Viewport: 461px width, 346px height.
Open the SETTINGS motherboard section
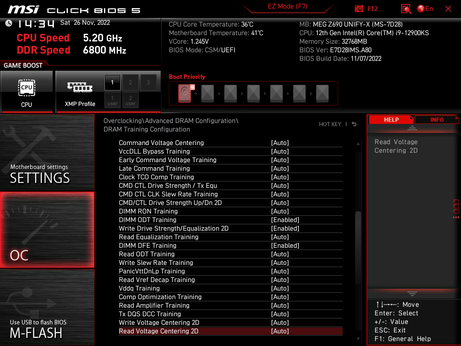click(x=47, y=152)
